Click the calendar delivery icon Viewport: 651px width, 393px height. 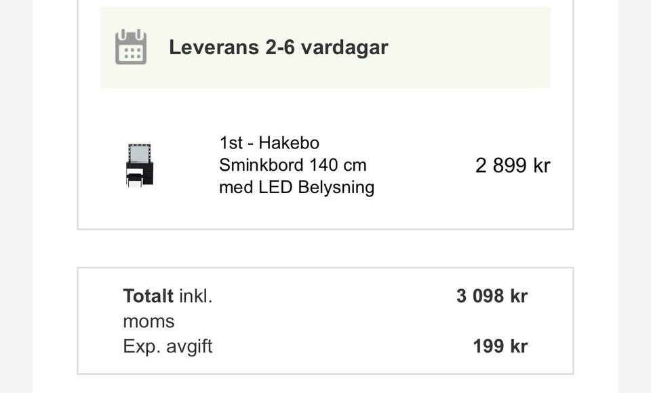tap(131, 47)
